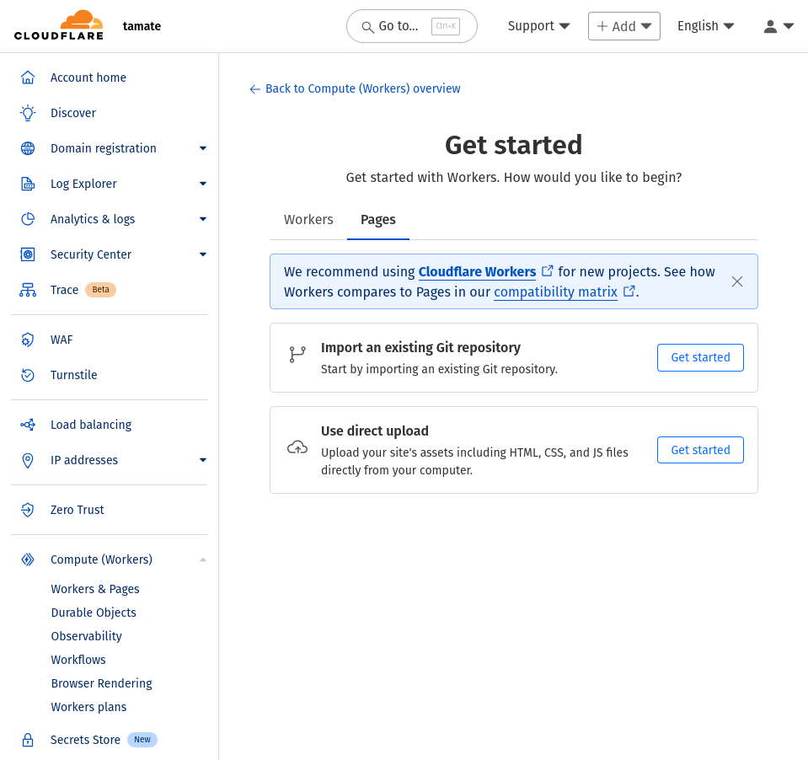This screenshot has width=808, height=760.
Task: Click the Secrets Store lock icon
Action: (28, 740)
